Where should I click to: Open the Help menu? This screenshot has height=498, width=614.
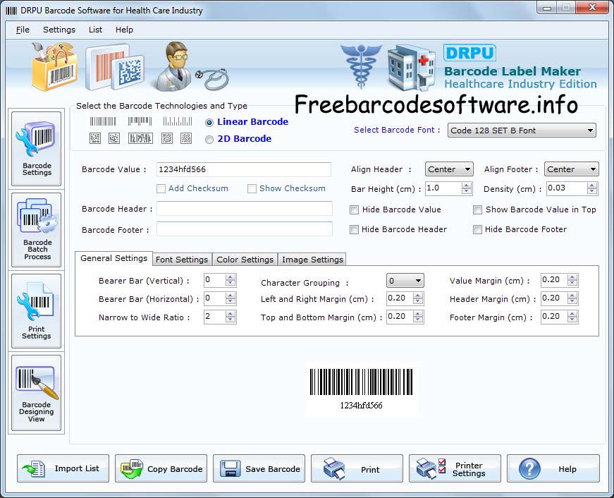[124, 30]
